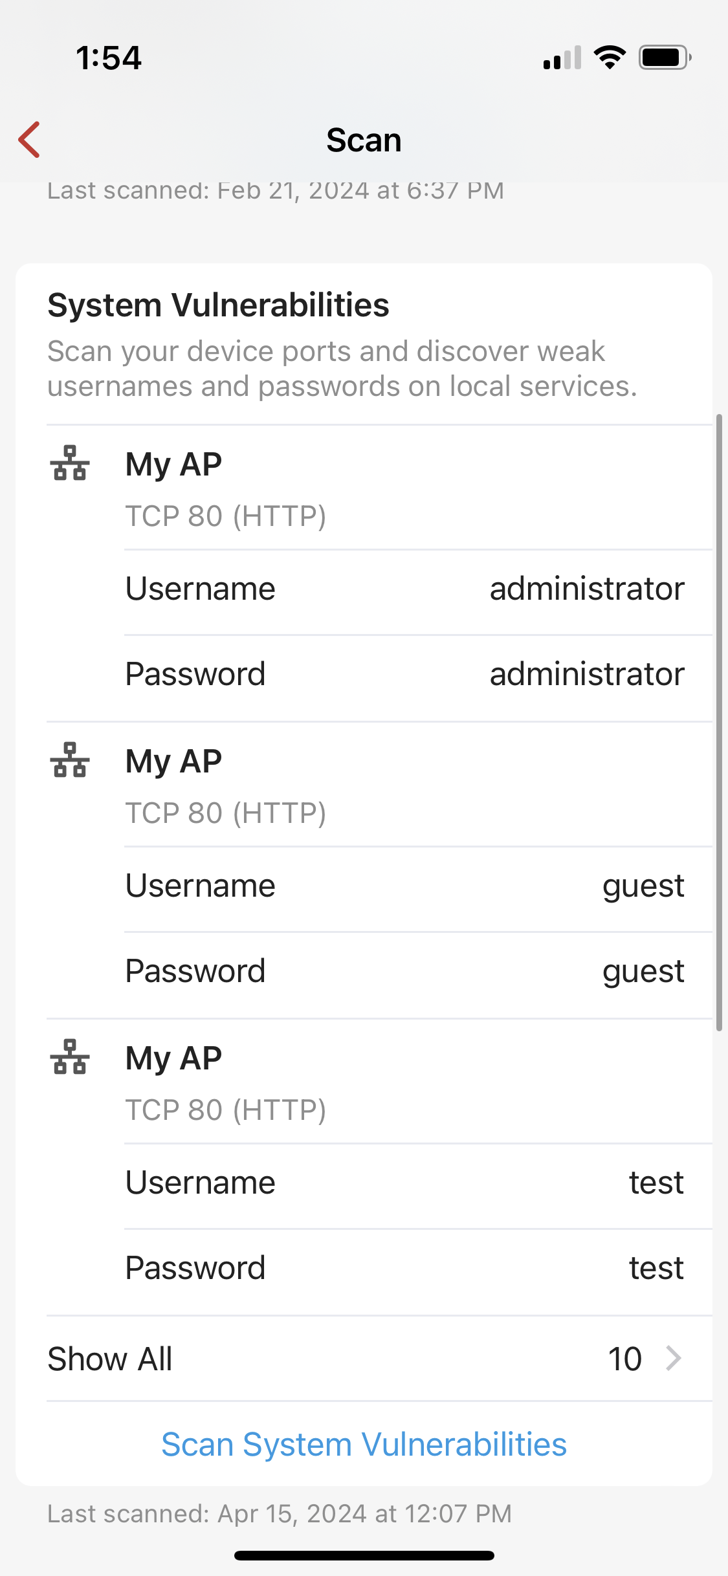Image resolution: width=728 pixels, height=1576 pixels.
Task: Open Show All chevron arrow
Action: [674, 1358]
